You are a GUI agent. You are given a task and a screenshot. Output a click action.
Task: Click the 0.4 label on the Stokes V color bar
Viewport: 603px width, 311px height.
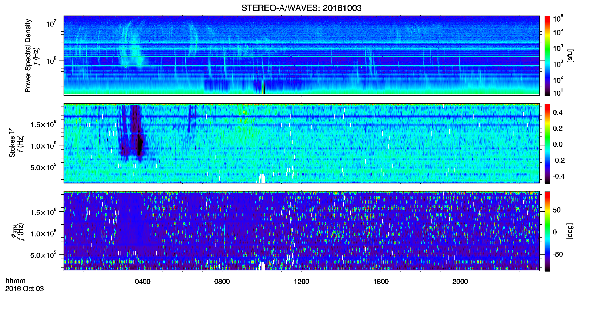(x=558, y=113)
